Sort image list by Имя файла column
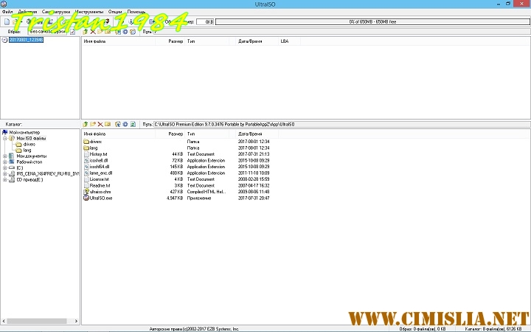This screenshot has height=332, width=531. pyautogui.click(x=119, y=41)
